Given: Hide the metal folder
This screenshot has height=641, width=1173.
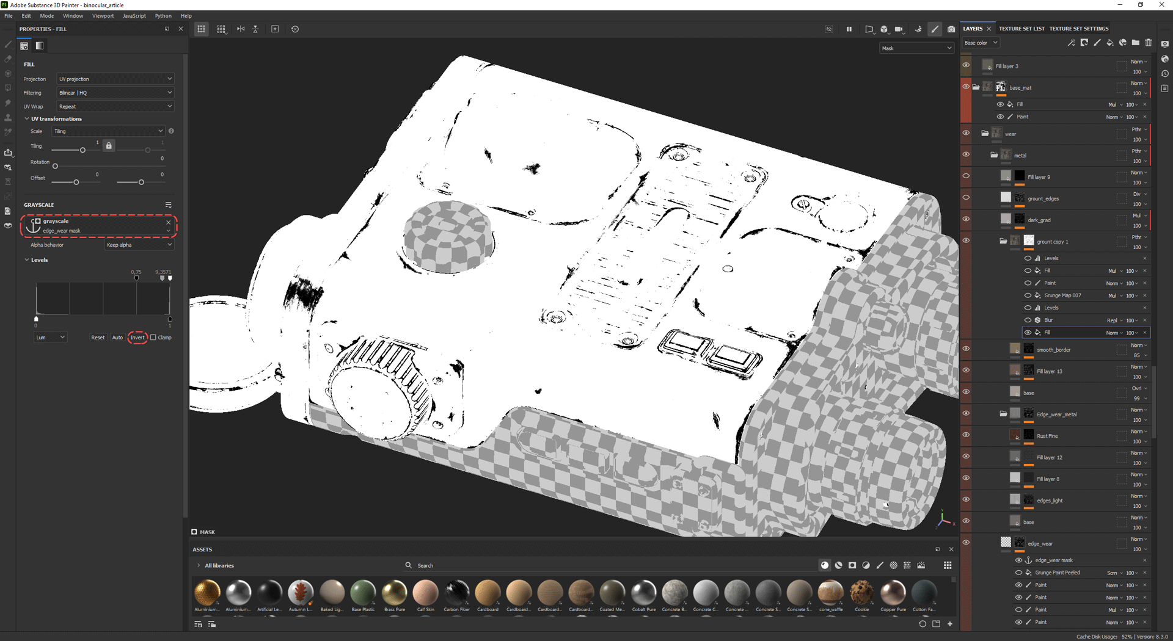Looking at the screenshot, I should point(966,154).
